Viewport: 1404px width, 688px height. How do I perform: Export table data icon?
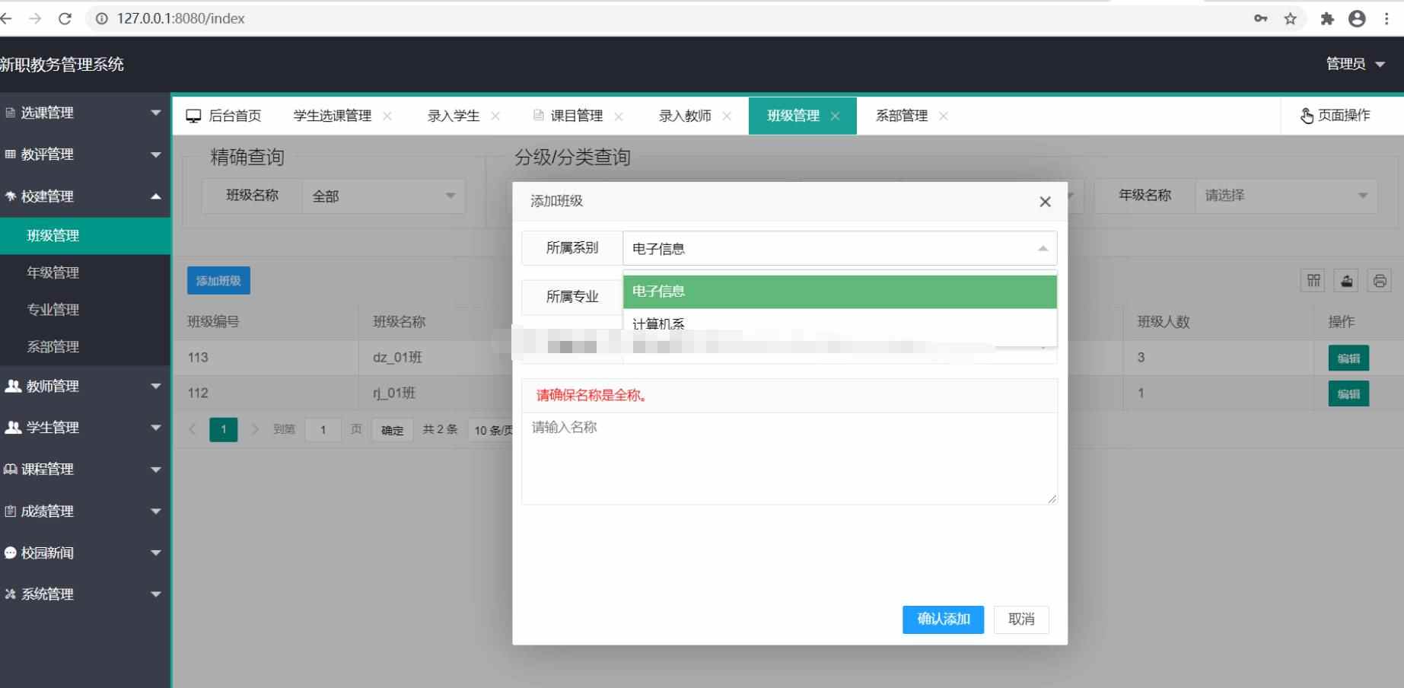click(1347, 281)
